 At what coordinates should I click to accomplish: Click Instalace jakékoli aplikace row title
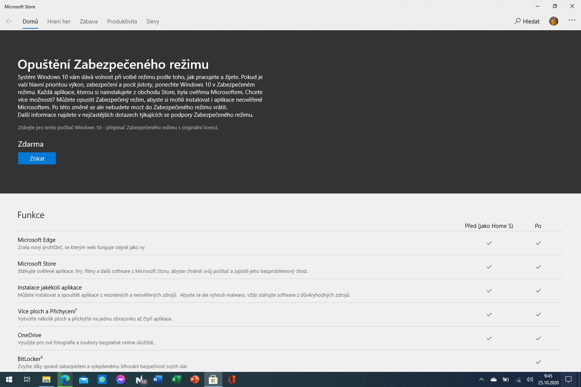click(50, 288)
